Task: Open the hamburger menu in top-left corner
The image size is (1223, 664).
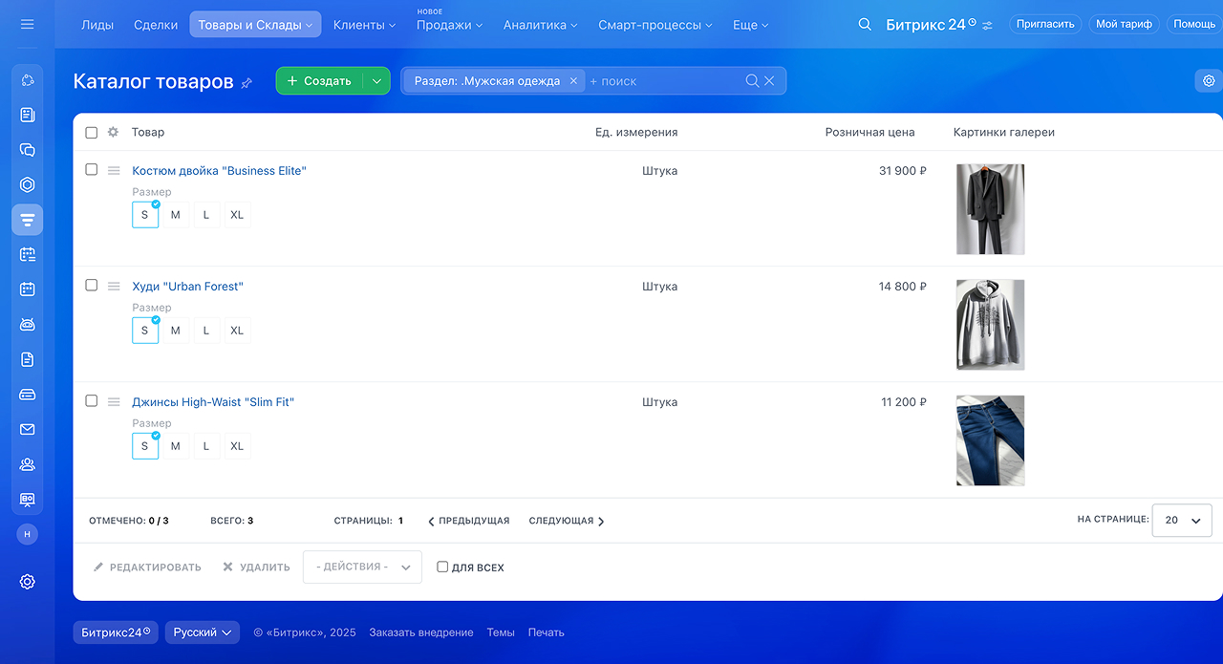Action: [x=27, y=24]
